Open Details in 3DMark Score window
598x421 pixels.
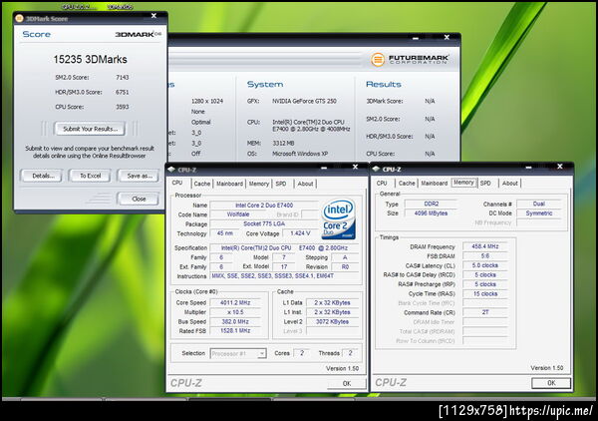(x=42, y=176)
